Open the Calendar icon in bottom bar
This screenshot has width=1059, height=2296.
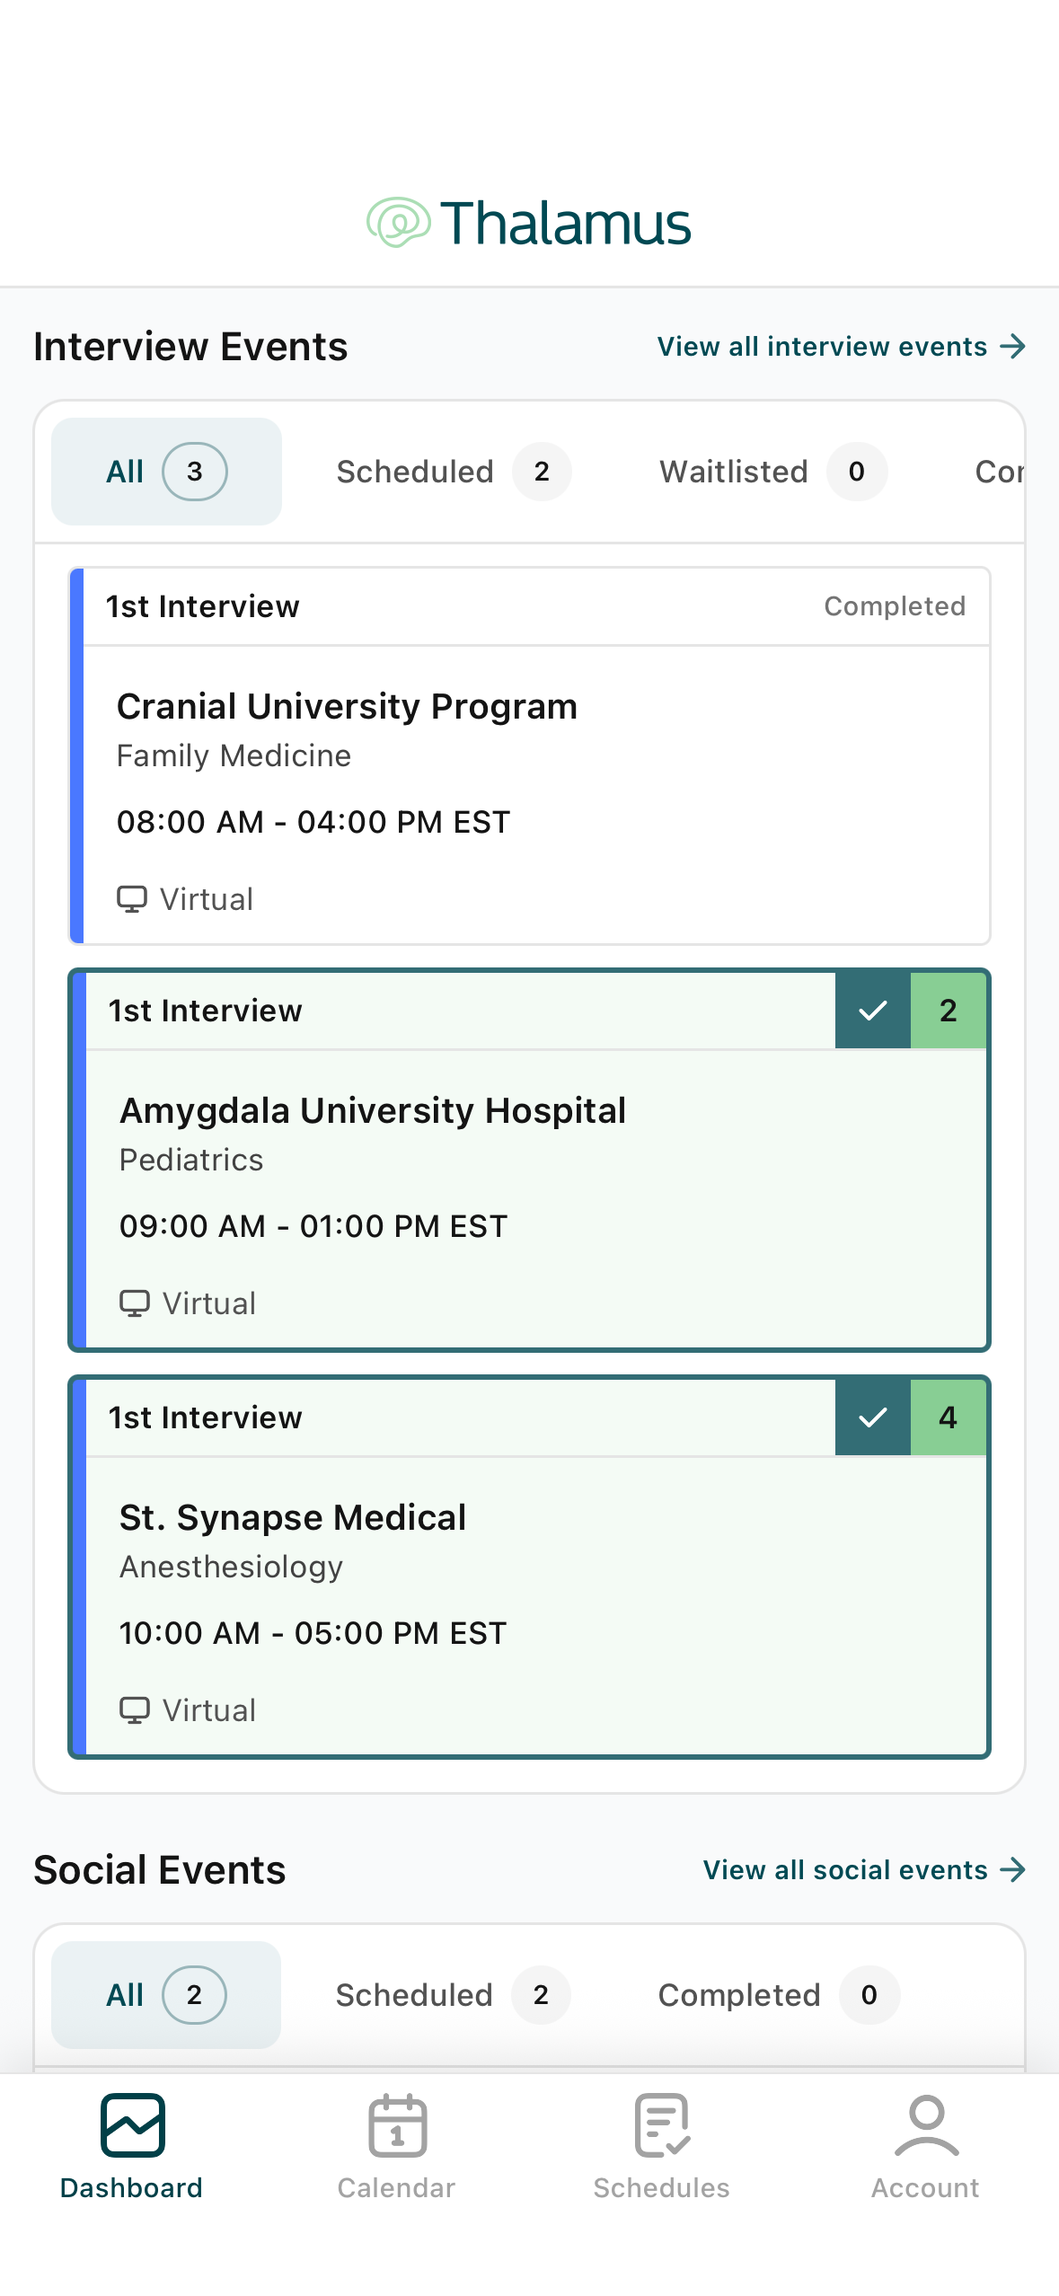tap(397, 2124)
